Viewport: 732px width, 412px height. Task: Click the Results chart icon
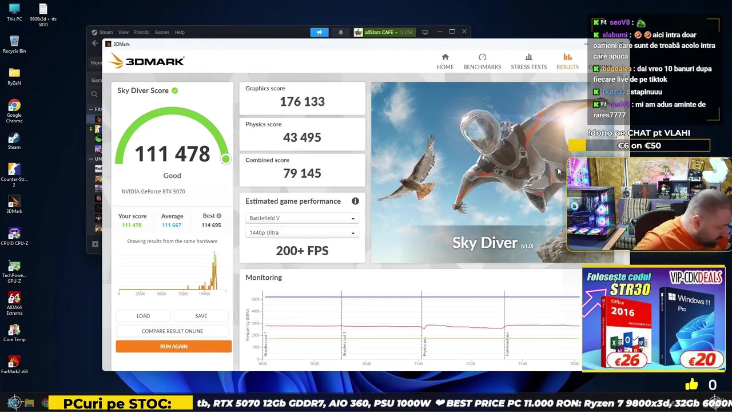pos(567,57)
